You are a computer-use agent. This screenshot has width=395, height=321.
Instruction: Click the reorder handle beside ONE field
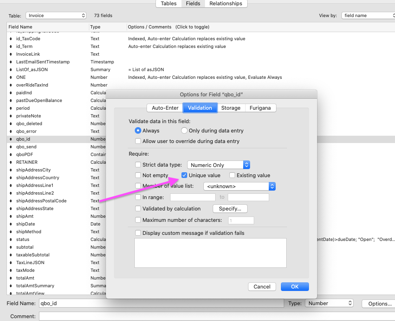click(x=11, y=78)
